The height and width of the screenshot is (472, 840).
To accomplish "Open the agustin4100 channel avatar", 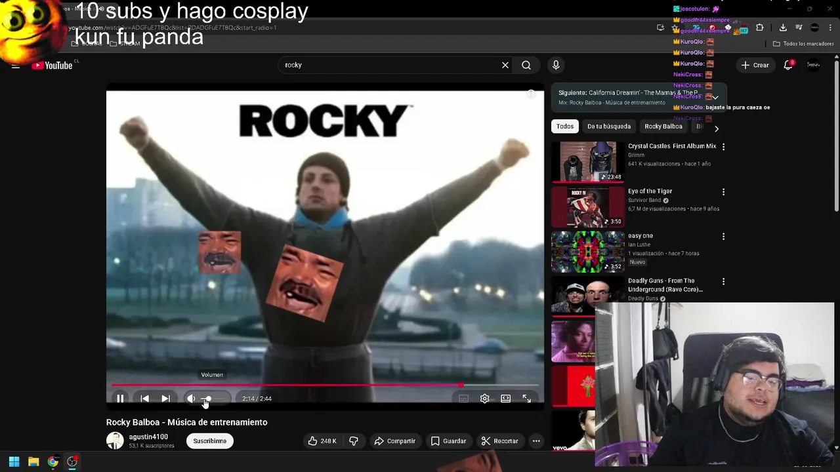I will tap(115, 441).
